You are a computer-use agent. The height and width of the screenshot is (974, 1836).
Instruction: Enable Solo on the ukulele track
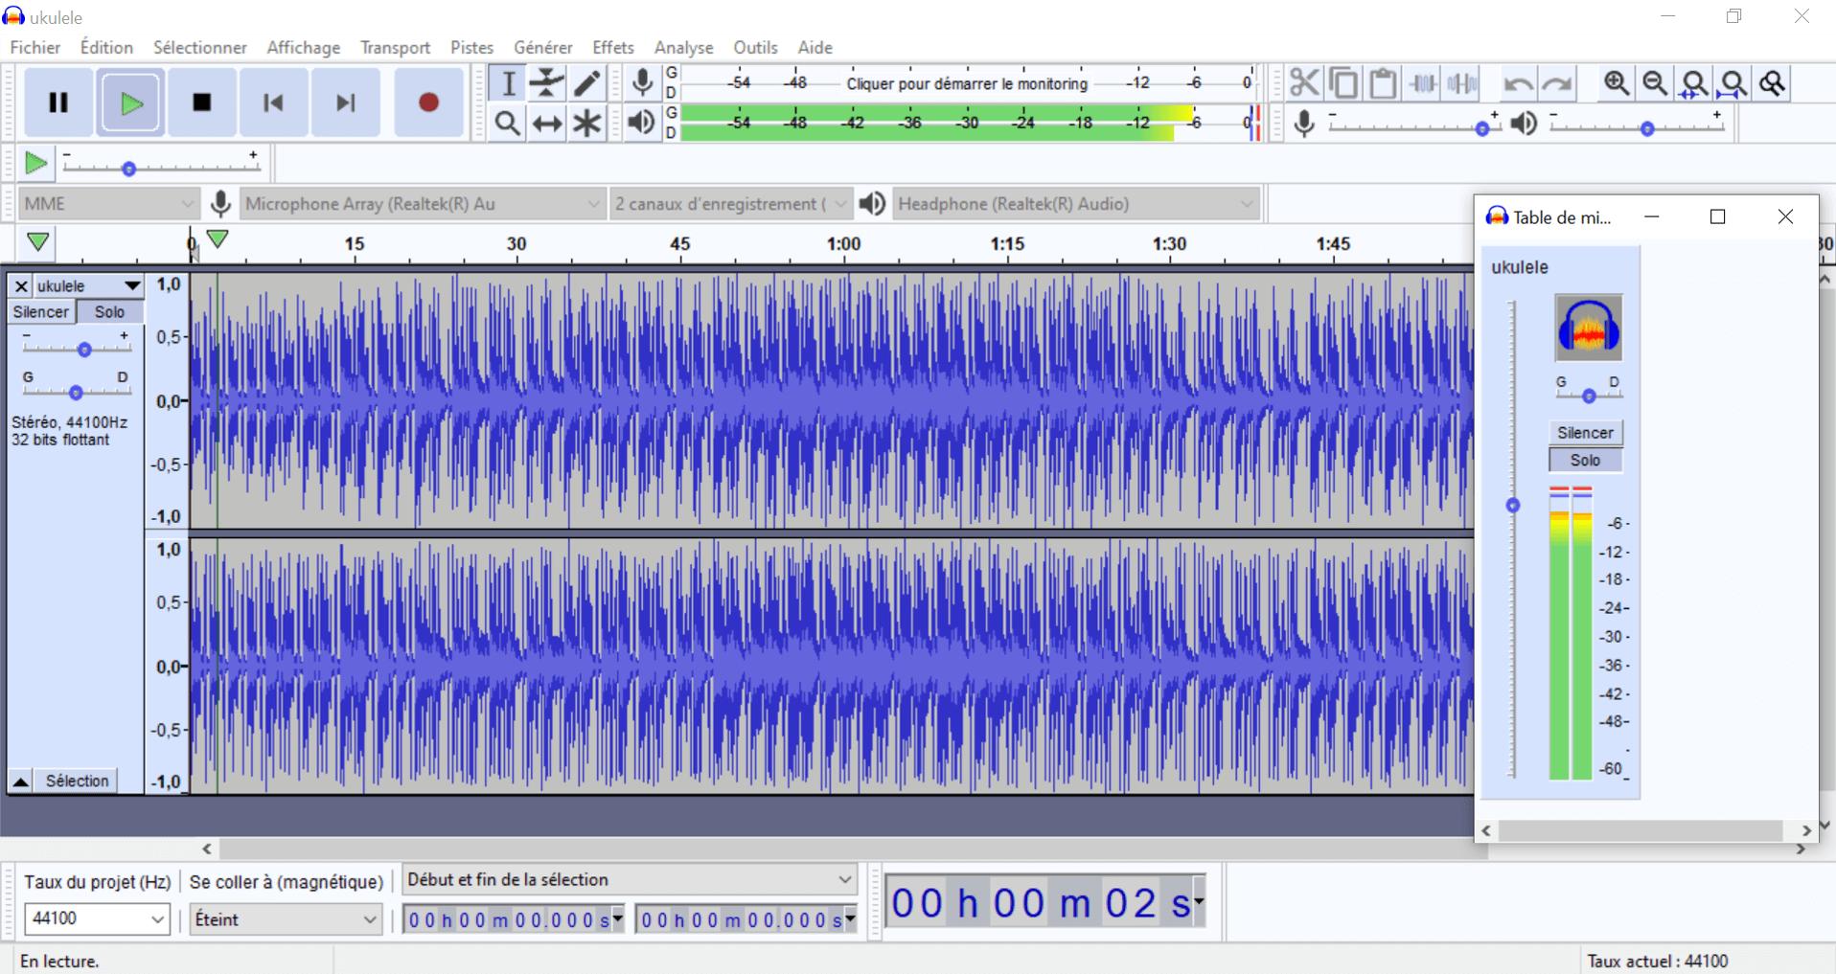tap(108, 311)
